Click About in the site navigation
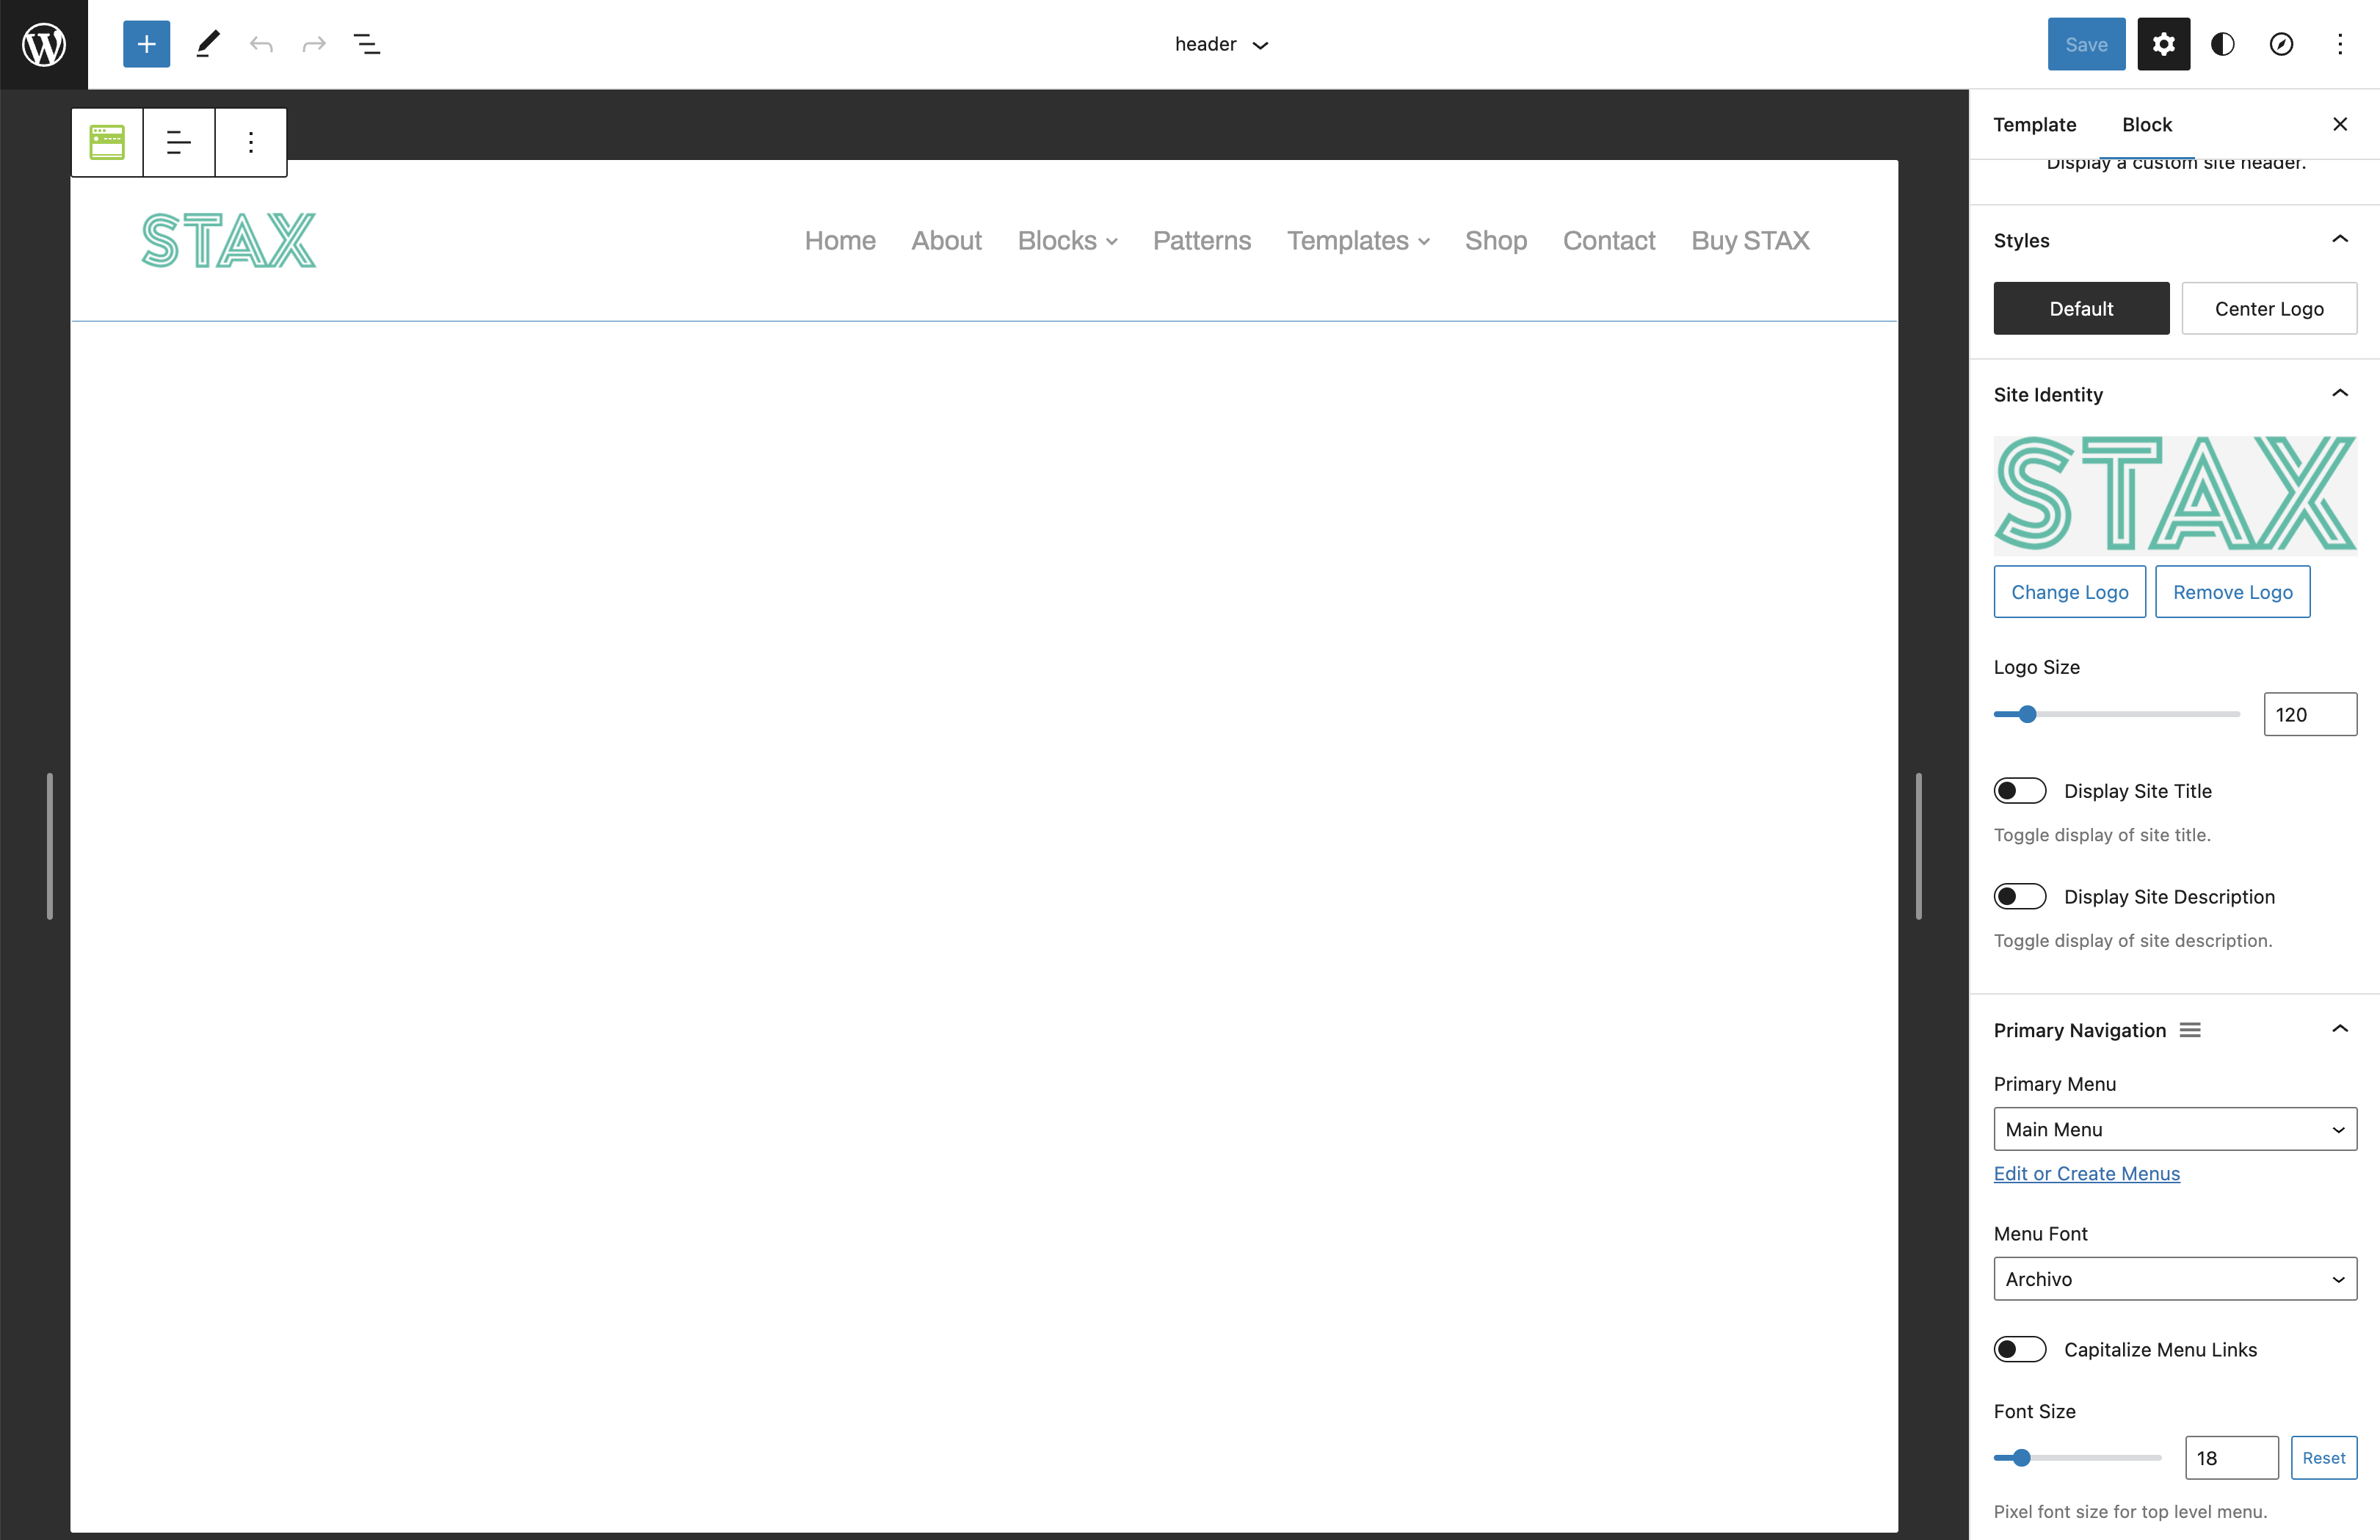Screen dimensions: 2380x1540 click(946, 241)
